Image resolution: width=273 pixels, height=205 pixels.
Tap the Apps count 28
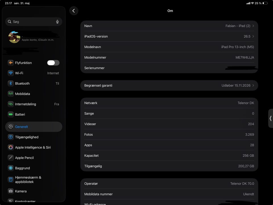252,145
